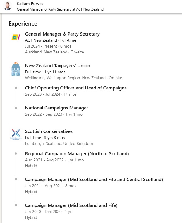Click the timeline bullet beside National Campaigns Manager
This screenshot has height=223, width=182.
pyautogui.click(x=16, y=108)
